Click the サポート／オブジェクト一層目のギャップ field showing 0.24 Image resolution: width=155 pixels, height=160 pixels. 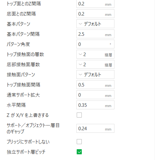pos(95,128)
